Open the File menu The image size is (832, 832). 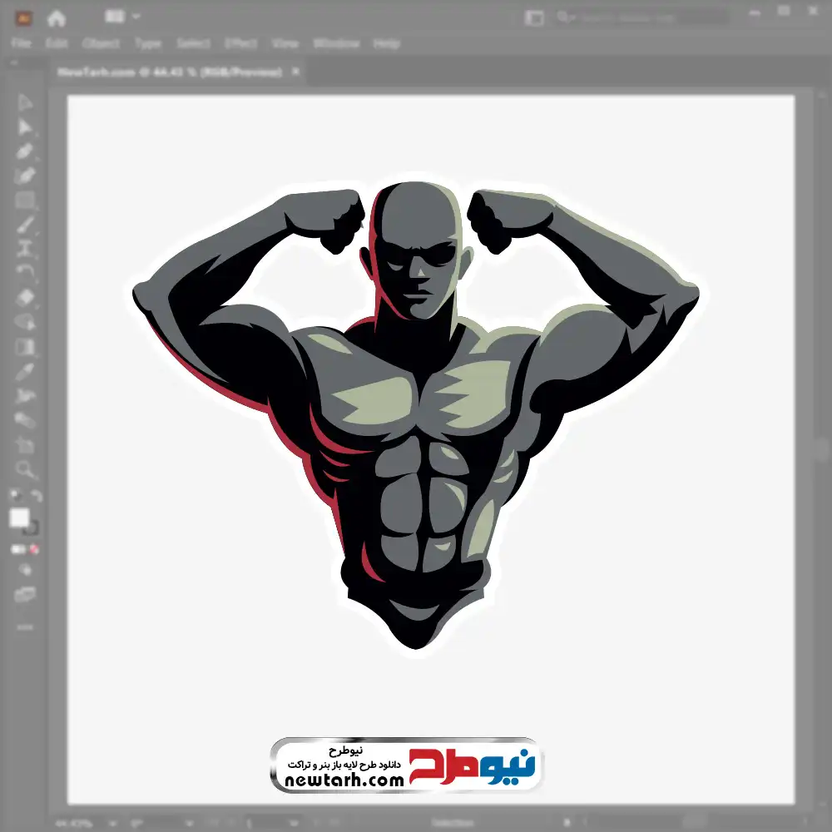[21, 43]
